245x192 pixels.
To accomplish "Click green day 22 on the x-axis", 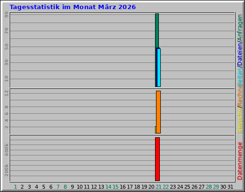I will (x=166, y=187).
